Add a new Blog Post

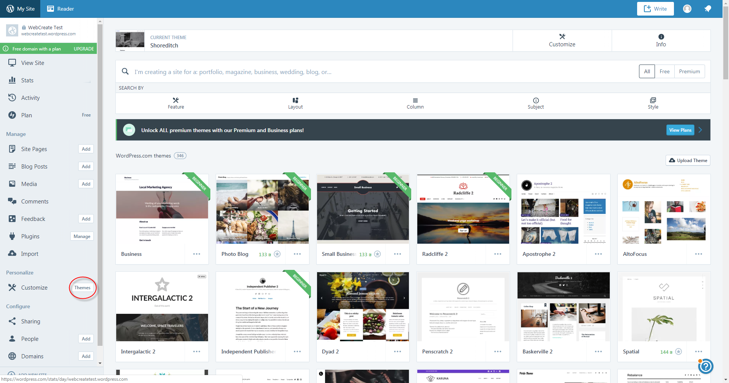86,166
